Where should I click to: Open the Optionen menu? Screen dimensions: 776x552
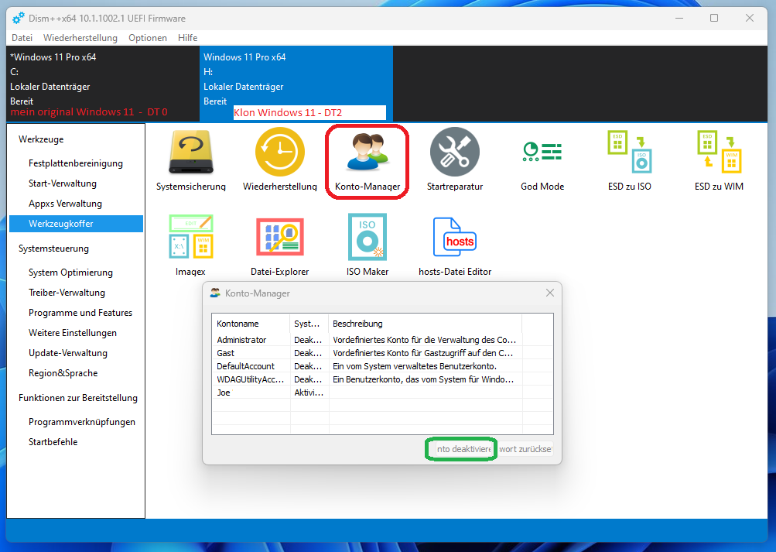tap(148, 38)
